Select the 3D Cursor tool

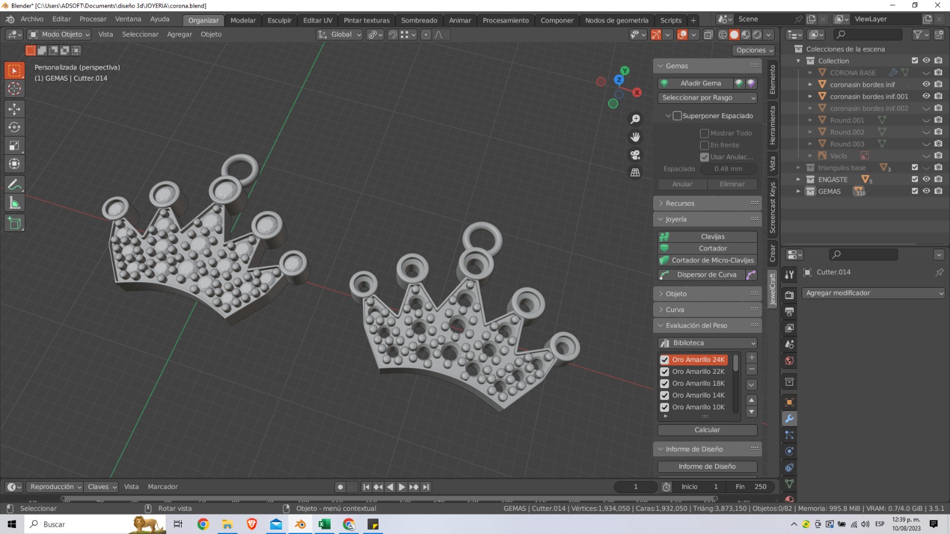pyautogui.click(x=14, y=89)
